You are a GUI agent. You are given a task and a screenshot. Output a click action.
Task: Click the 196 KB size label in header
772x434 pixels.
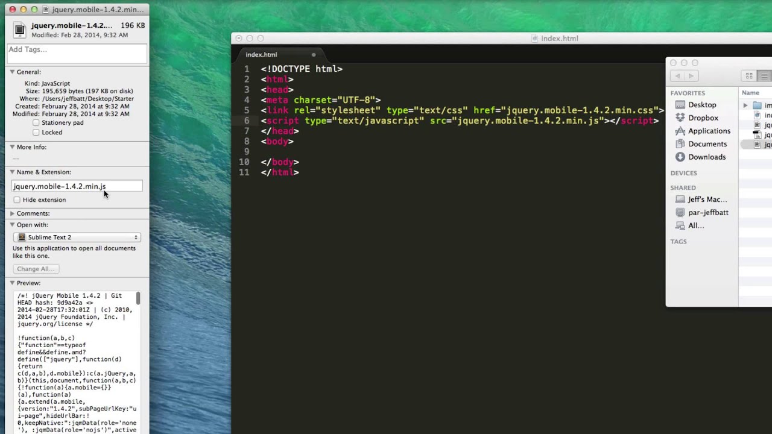coord(133,26)
